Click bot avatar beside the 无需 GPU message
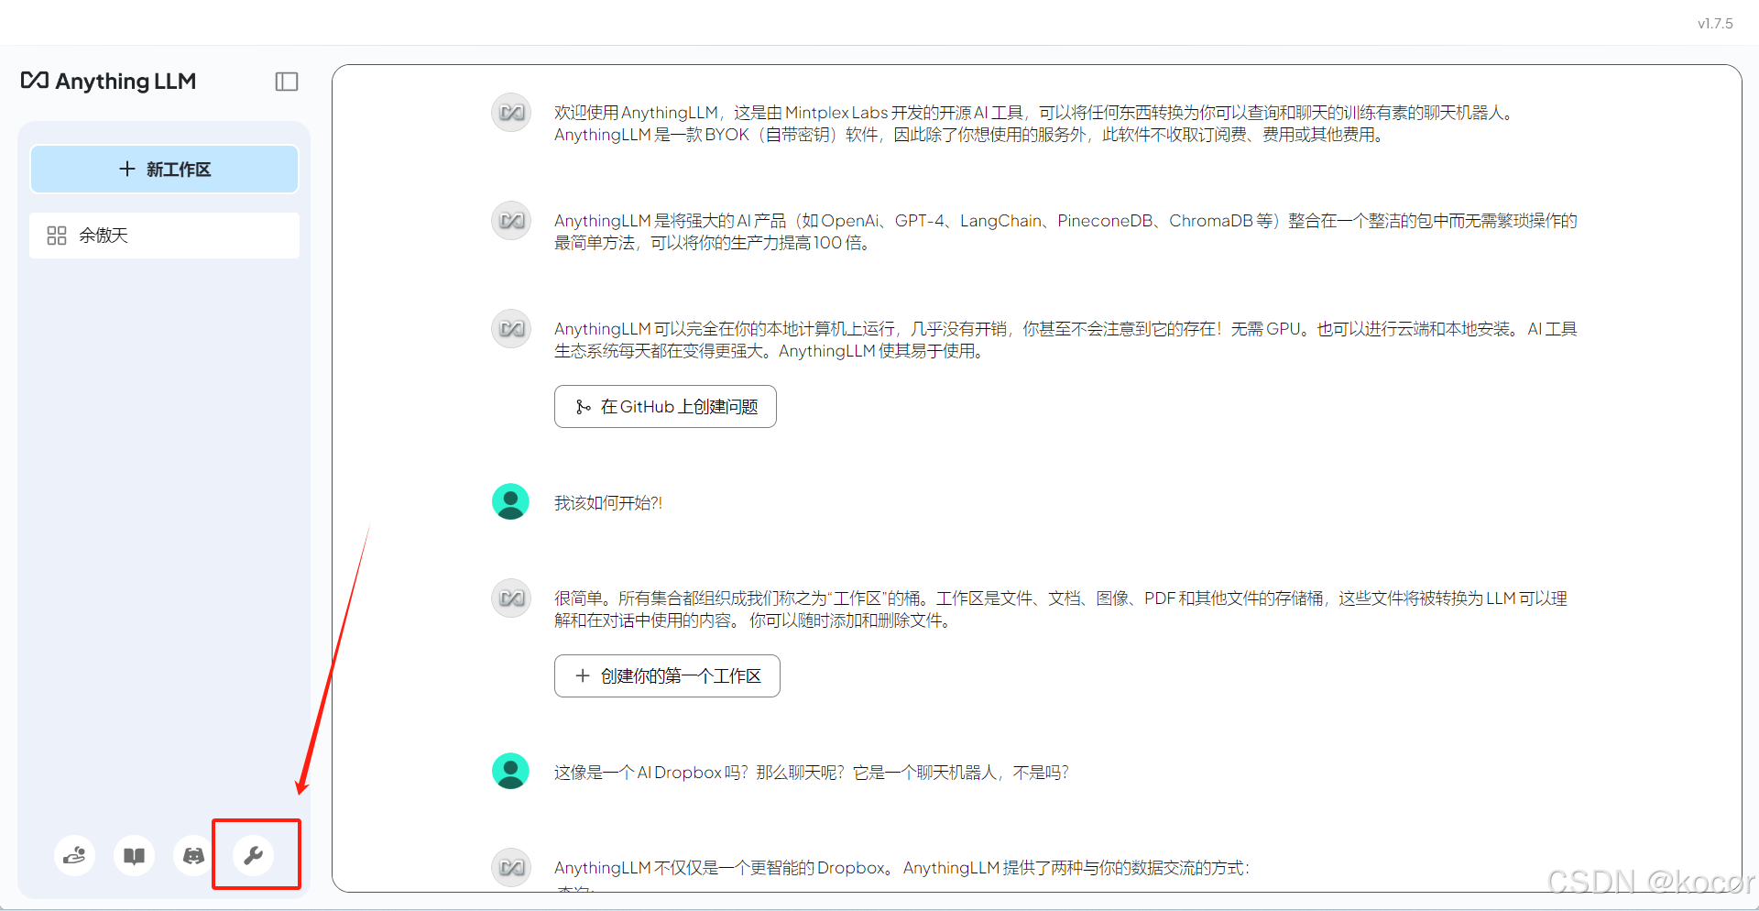Image resolution: width=1759 pixels, height=911 pixels. tap(511, 329)
